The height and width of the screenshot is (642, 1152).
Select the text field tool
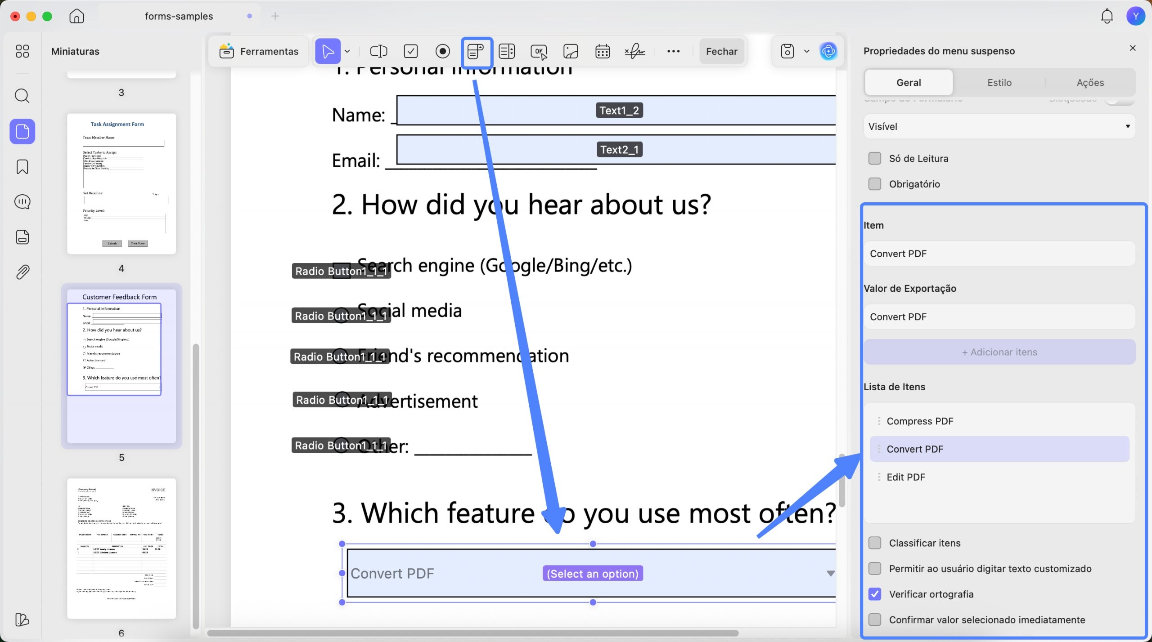(x=378, y=51)
